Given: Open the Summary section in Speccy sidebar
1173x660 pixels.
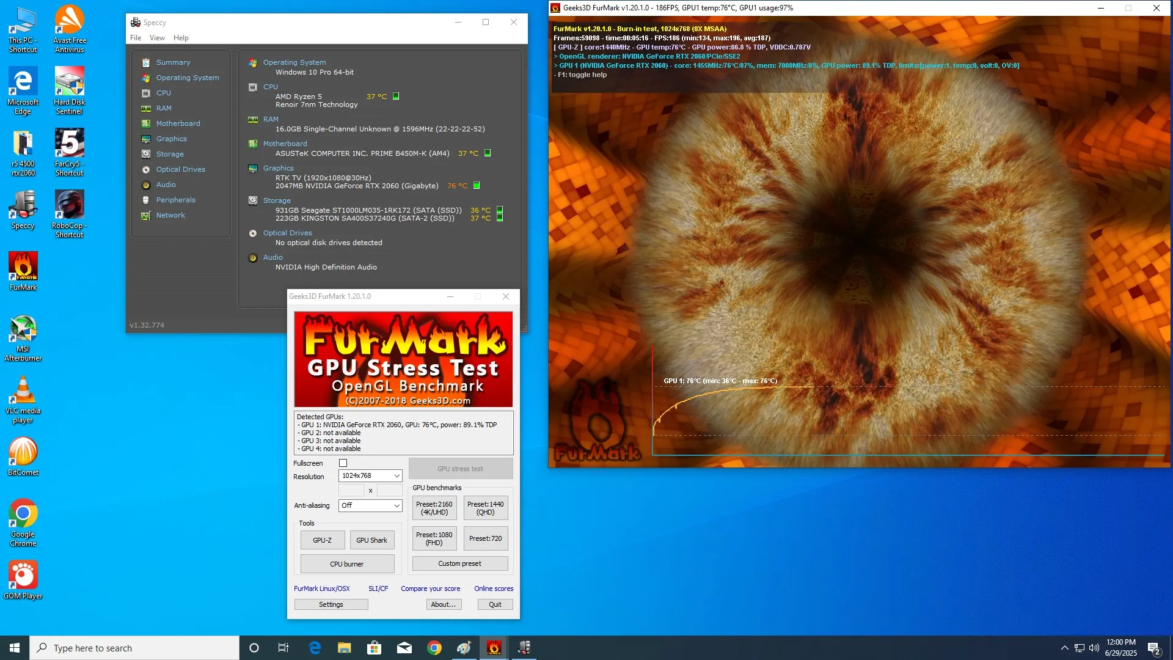Looking at the screenshot, I should click(173, 62).
